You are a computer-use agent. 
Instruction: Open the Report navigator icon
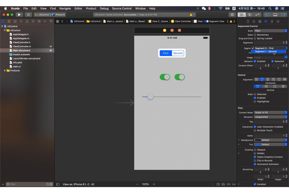[51, 21]
